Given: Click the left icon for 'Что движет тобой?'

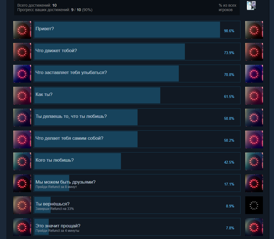Looking at the screenshot, I should [x=22, y=52].
